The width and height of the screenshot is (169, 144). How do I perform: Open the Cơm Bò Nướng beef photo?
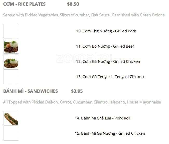tap(11, 46)
